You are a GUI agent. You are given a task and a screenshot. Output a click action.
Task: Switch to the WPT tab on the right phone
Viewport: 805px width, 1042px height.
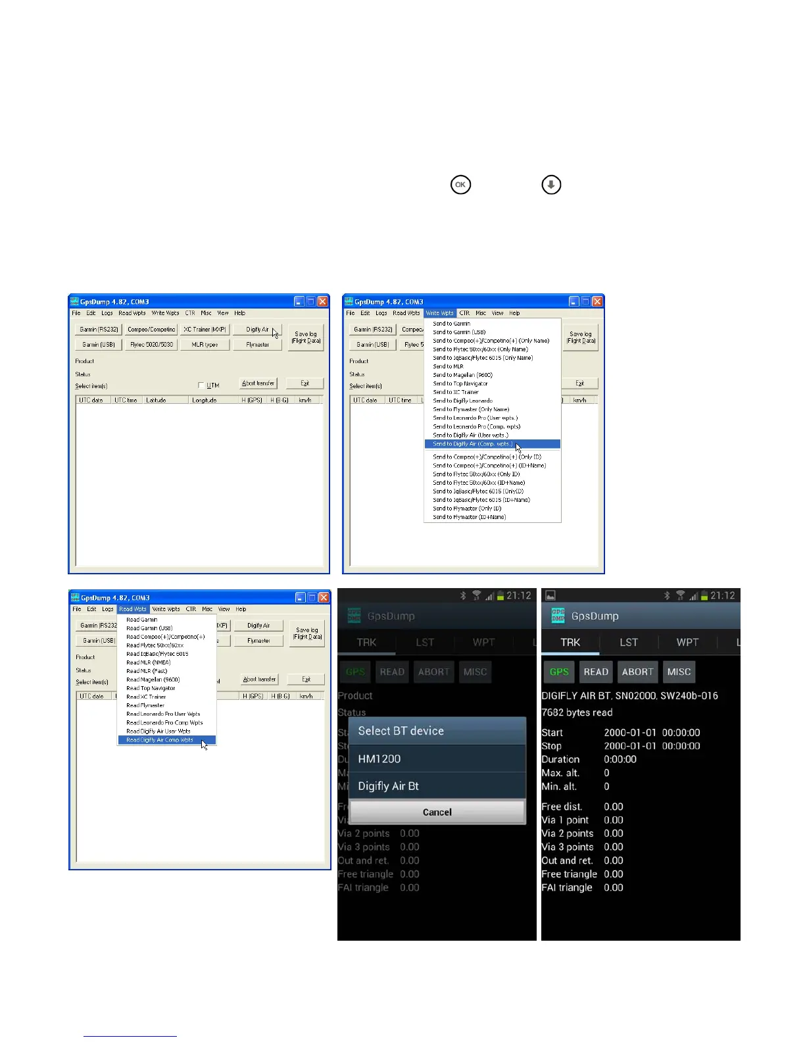[687, 642]
